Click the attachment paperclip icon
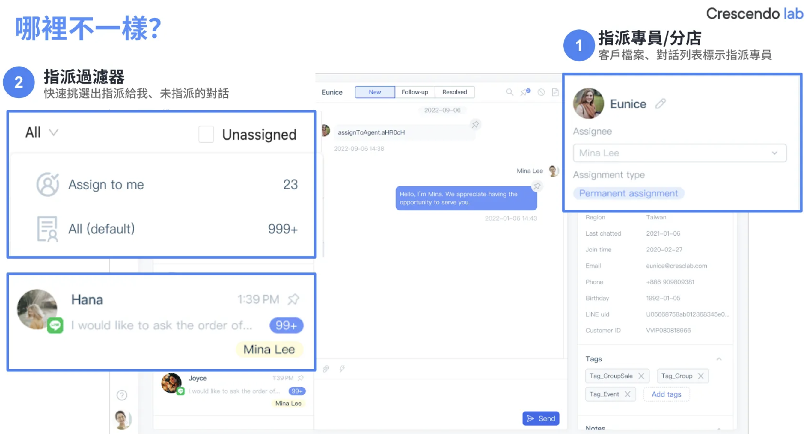 (x=326, y=368)
